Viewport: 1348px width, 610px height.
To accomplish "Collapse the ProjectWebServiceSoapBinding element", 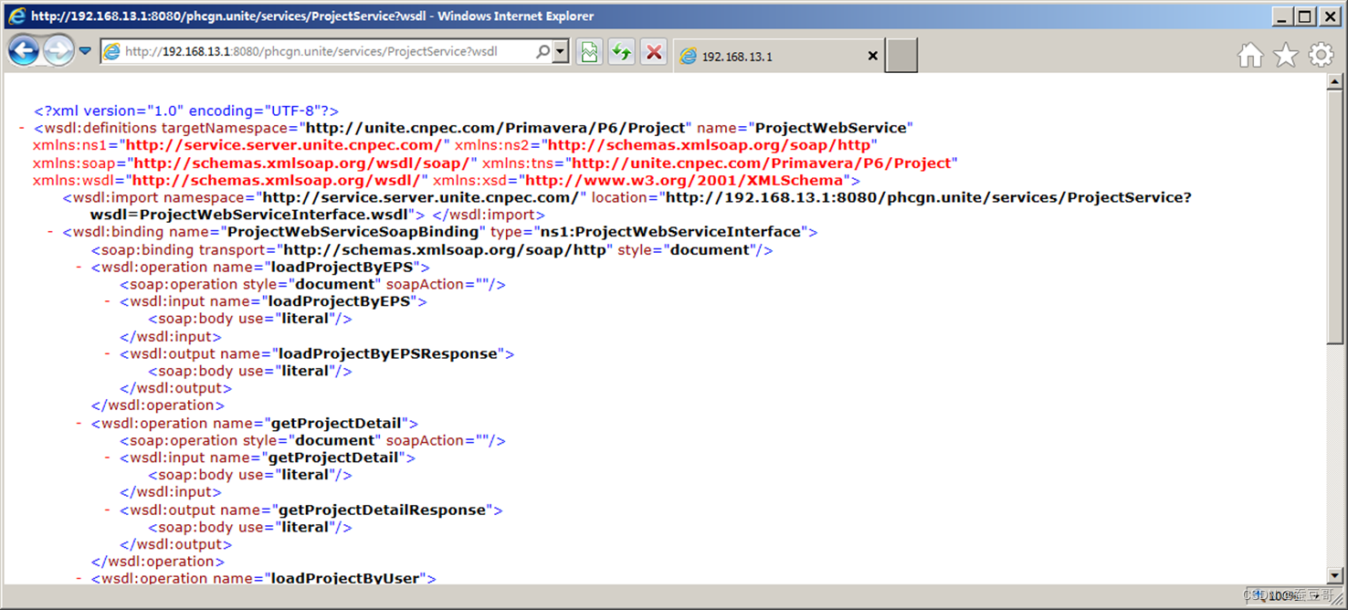I will [x=50, y=231].
